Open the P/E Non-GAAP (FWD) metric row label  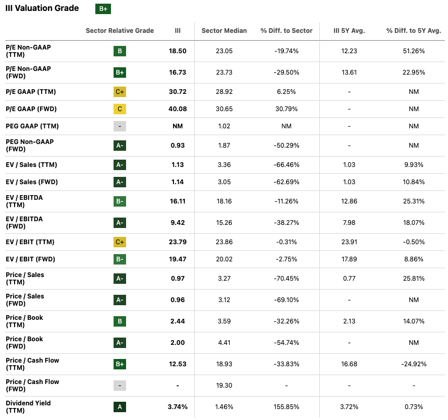pos(28,73)
